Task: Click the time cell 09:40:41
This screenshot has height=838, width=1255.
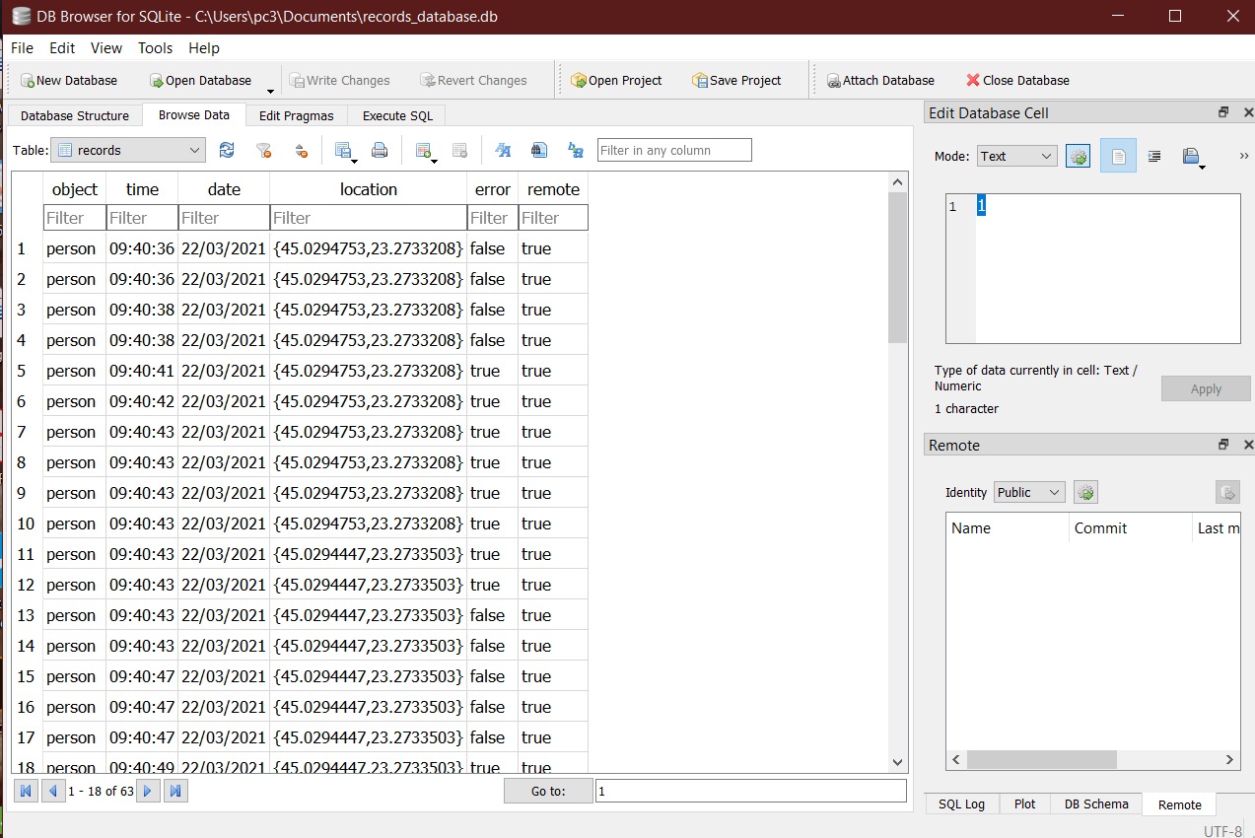Action: pyautogui.click(x=142, y=371)
